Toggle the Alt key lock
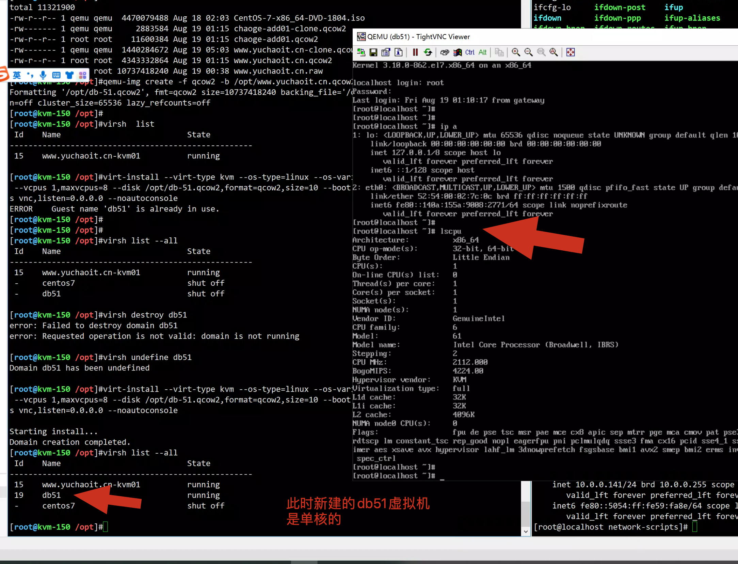The image size is (738, 564). point(482,52)
